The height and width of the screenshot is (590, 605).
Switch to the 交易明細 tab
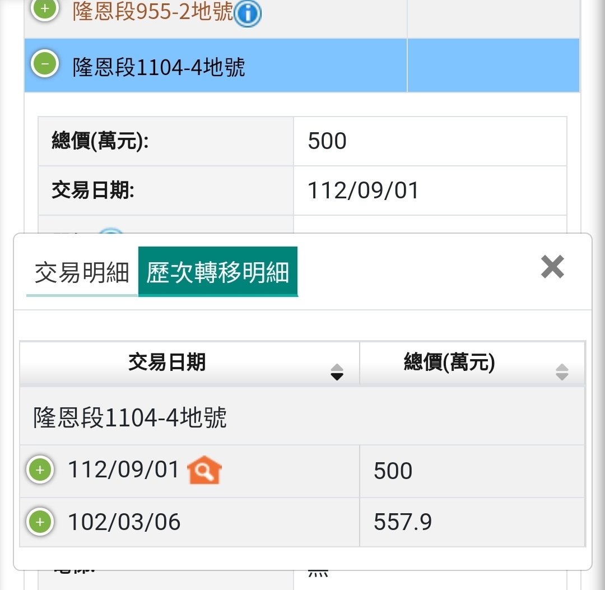click(x=82, y=273)
